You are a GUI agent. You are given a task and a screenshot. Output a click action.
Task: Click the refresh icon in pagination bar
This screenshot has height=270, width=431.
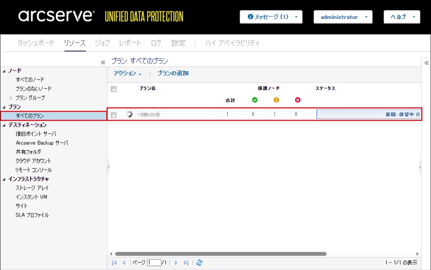(199, 263)
